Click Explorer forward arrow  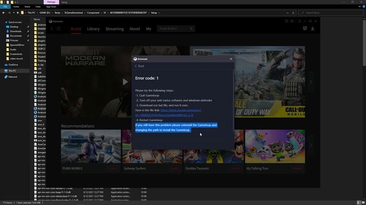9,13
